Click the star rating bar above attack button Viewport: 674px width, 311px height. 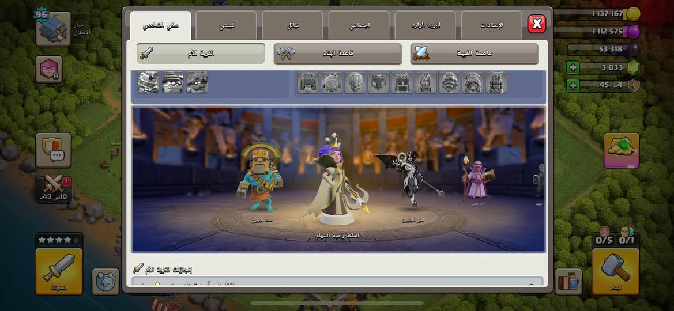click(59, 240)
